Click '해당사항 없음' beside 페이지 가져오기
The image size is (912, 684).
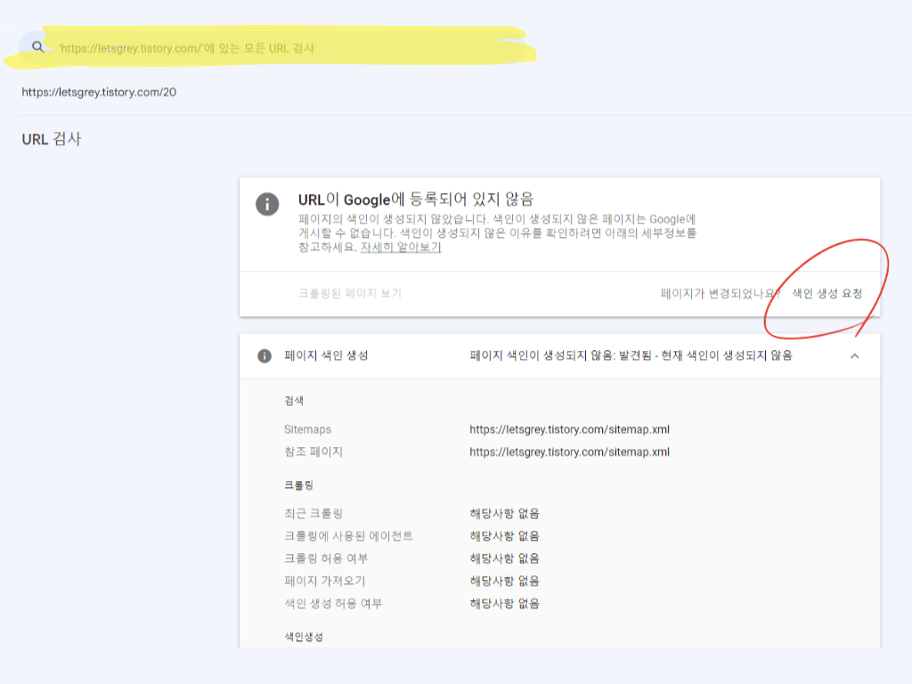click(x=504, y=581)
